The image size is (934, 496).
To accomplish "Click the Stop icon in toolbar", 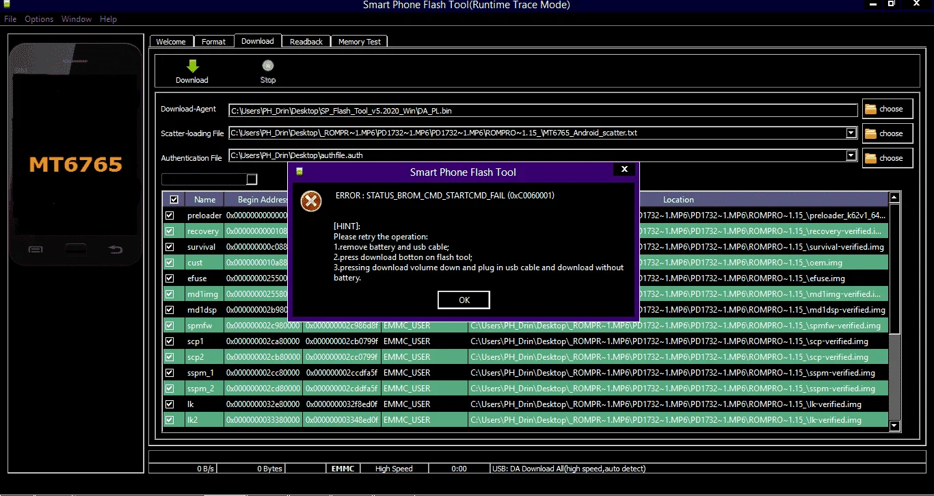I will coord(268,66).
